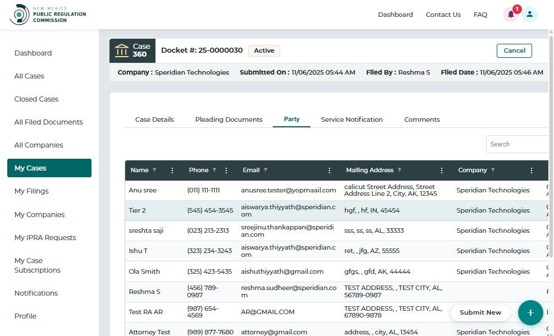Click address ret, , jfg, AZ, 55555
The height and width of the screenshot is (336, 554).
point(372,251)
